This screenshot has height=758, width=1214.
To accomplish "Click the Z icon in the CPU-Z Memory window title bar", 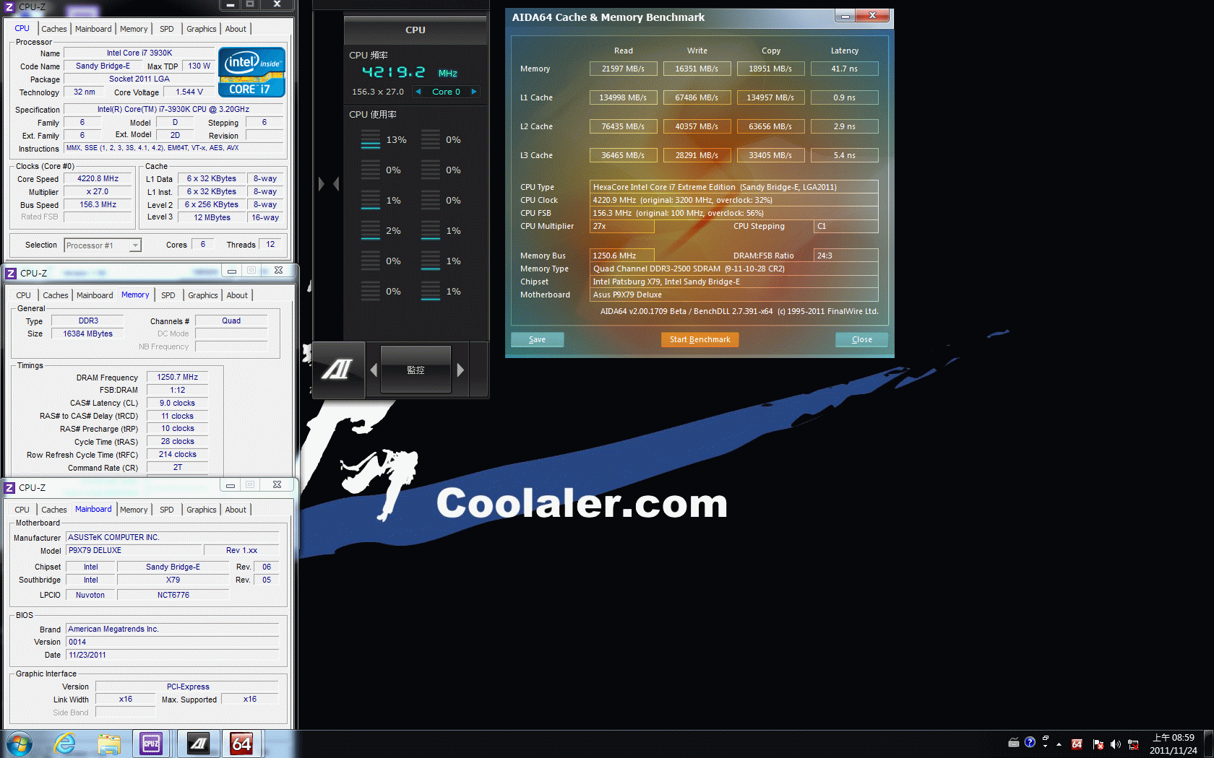I will click(11, 273).
